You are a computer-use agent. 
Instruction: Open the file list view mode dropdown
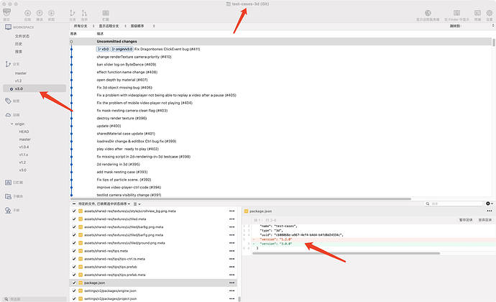tap(137, 204)
